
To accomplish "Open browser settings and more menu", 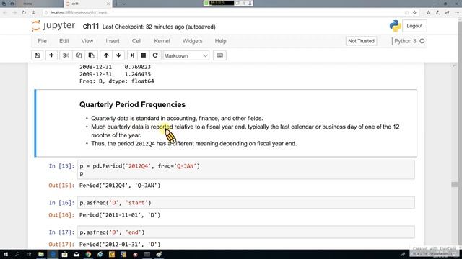I will [x=457, y=12].
